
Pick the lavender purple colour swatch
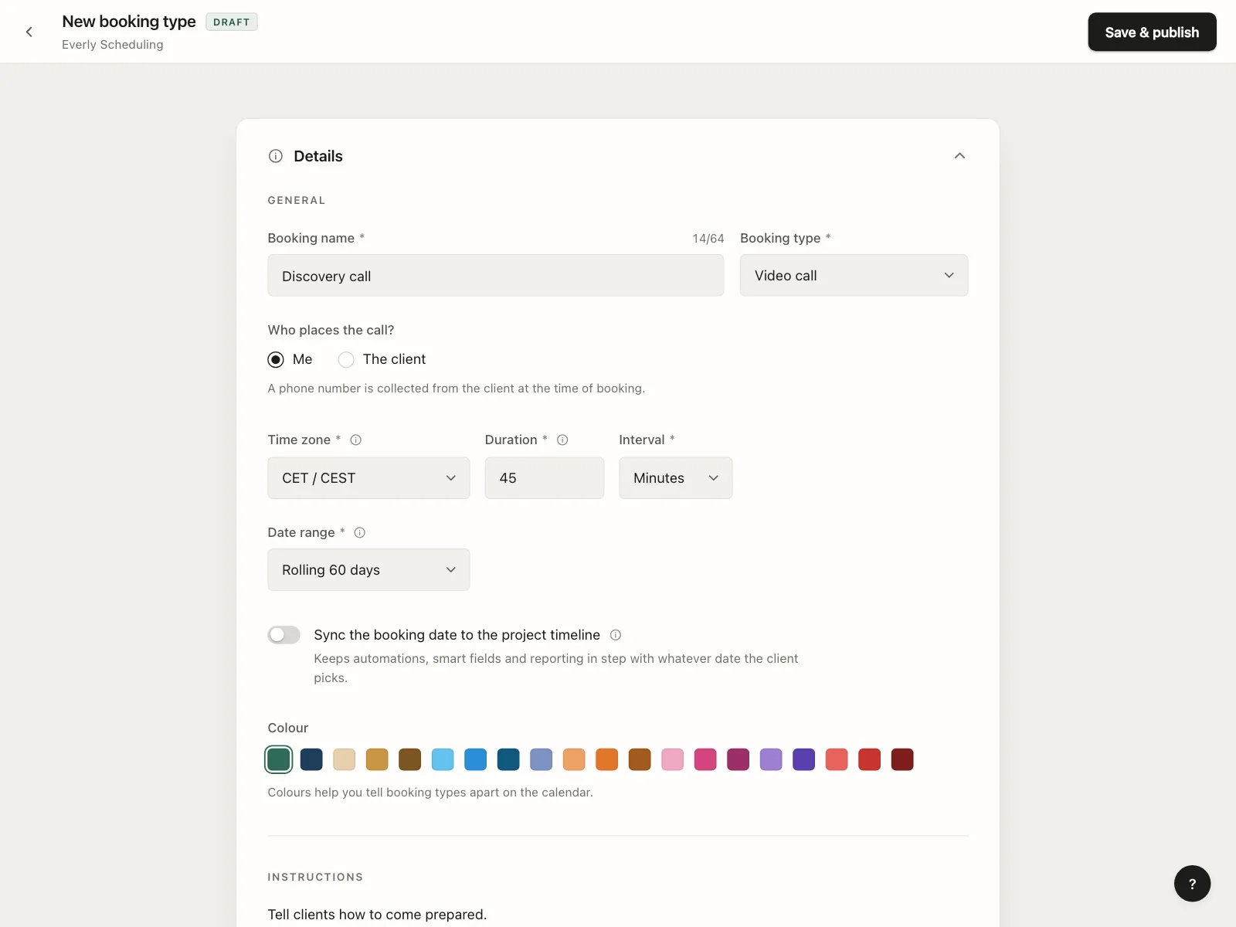(771, 760)
